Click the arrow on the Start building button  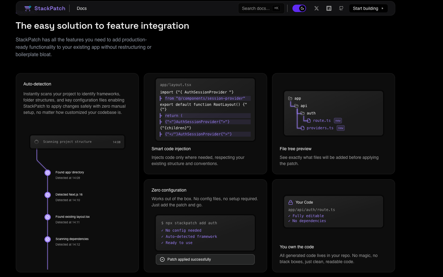382,8
